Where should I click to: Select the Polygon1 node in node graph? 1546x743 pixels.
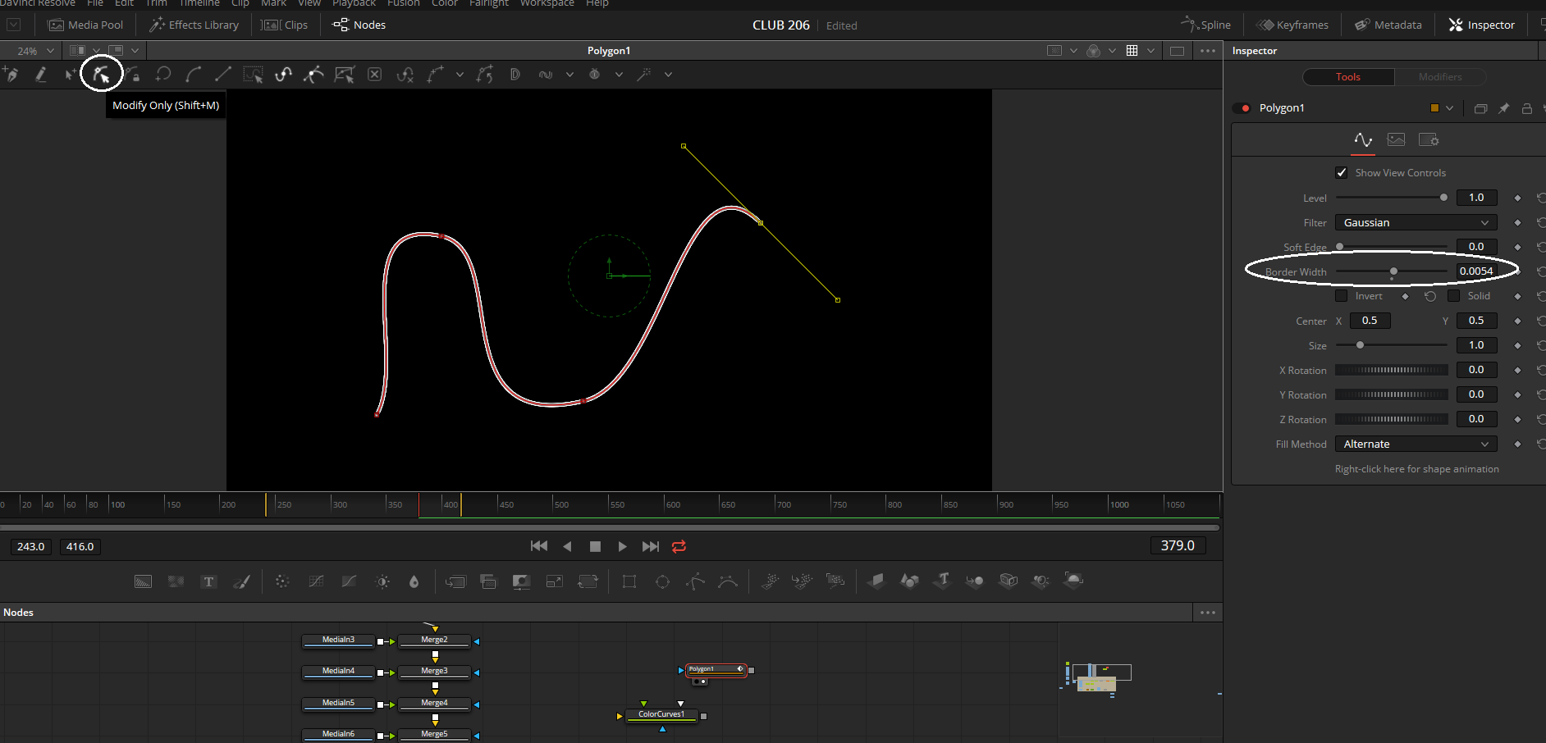click(716, 670)
